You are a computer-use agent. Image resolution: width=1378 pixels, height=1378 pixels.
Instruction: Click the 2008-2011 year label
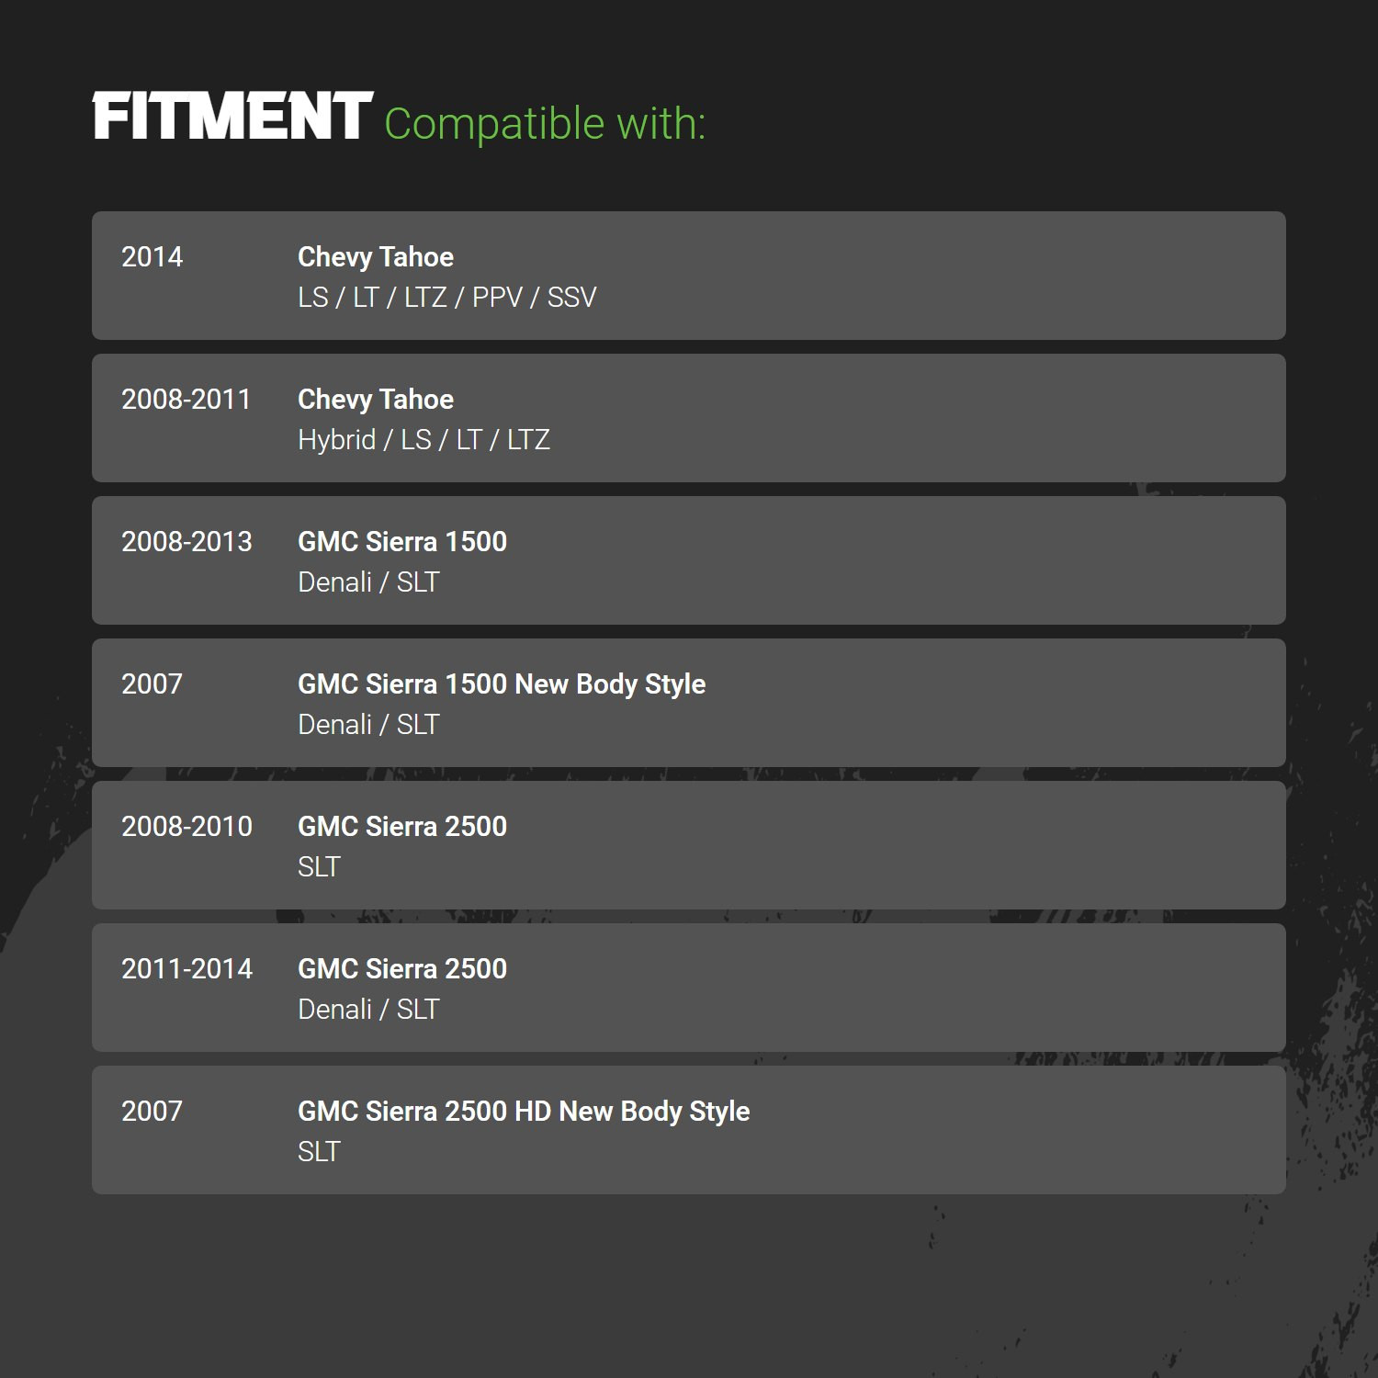186,400
